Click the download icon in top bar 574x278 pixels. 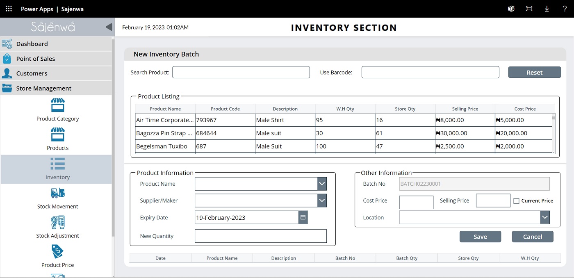(547, 9)
